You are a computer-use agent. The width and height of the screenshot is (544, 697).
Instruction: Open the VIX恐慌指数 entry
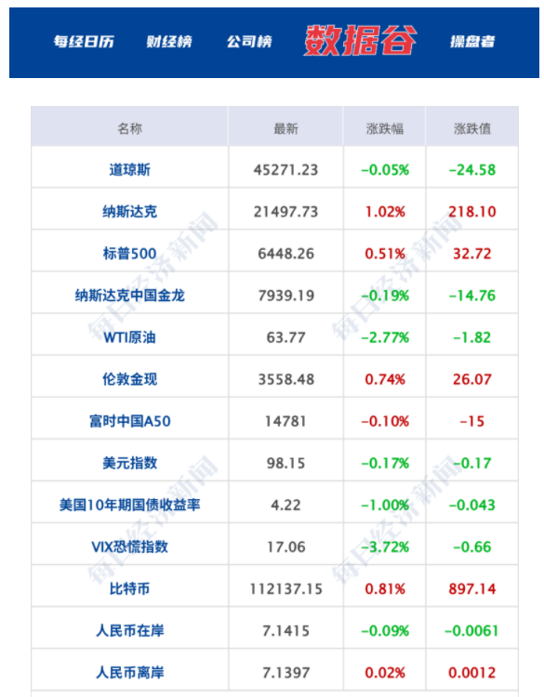pos(129,546)
